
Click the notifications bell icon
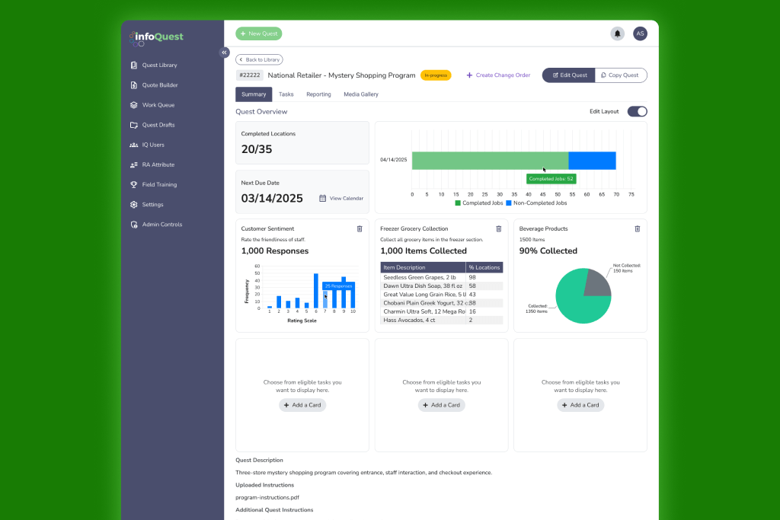pos(617,33)
